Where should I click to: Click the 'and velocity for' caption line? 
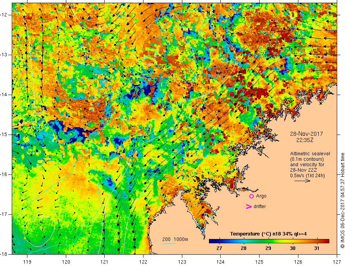307,165
